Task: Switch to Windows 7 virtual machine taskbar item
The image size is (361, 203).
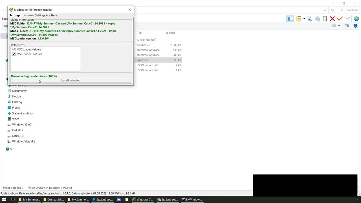Action: coord(143,199)
